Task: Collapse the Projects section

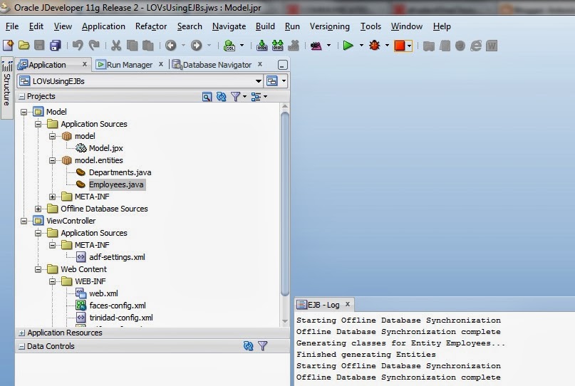Action: tap(21, 96)
